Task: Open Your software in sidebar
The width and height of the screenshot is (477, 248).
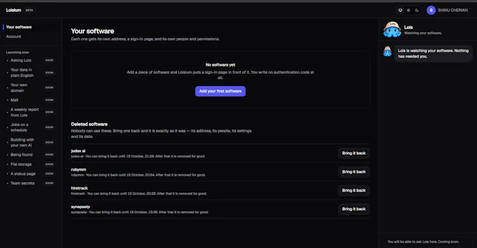Action: [x=19, y=27]
